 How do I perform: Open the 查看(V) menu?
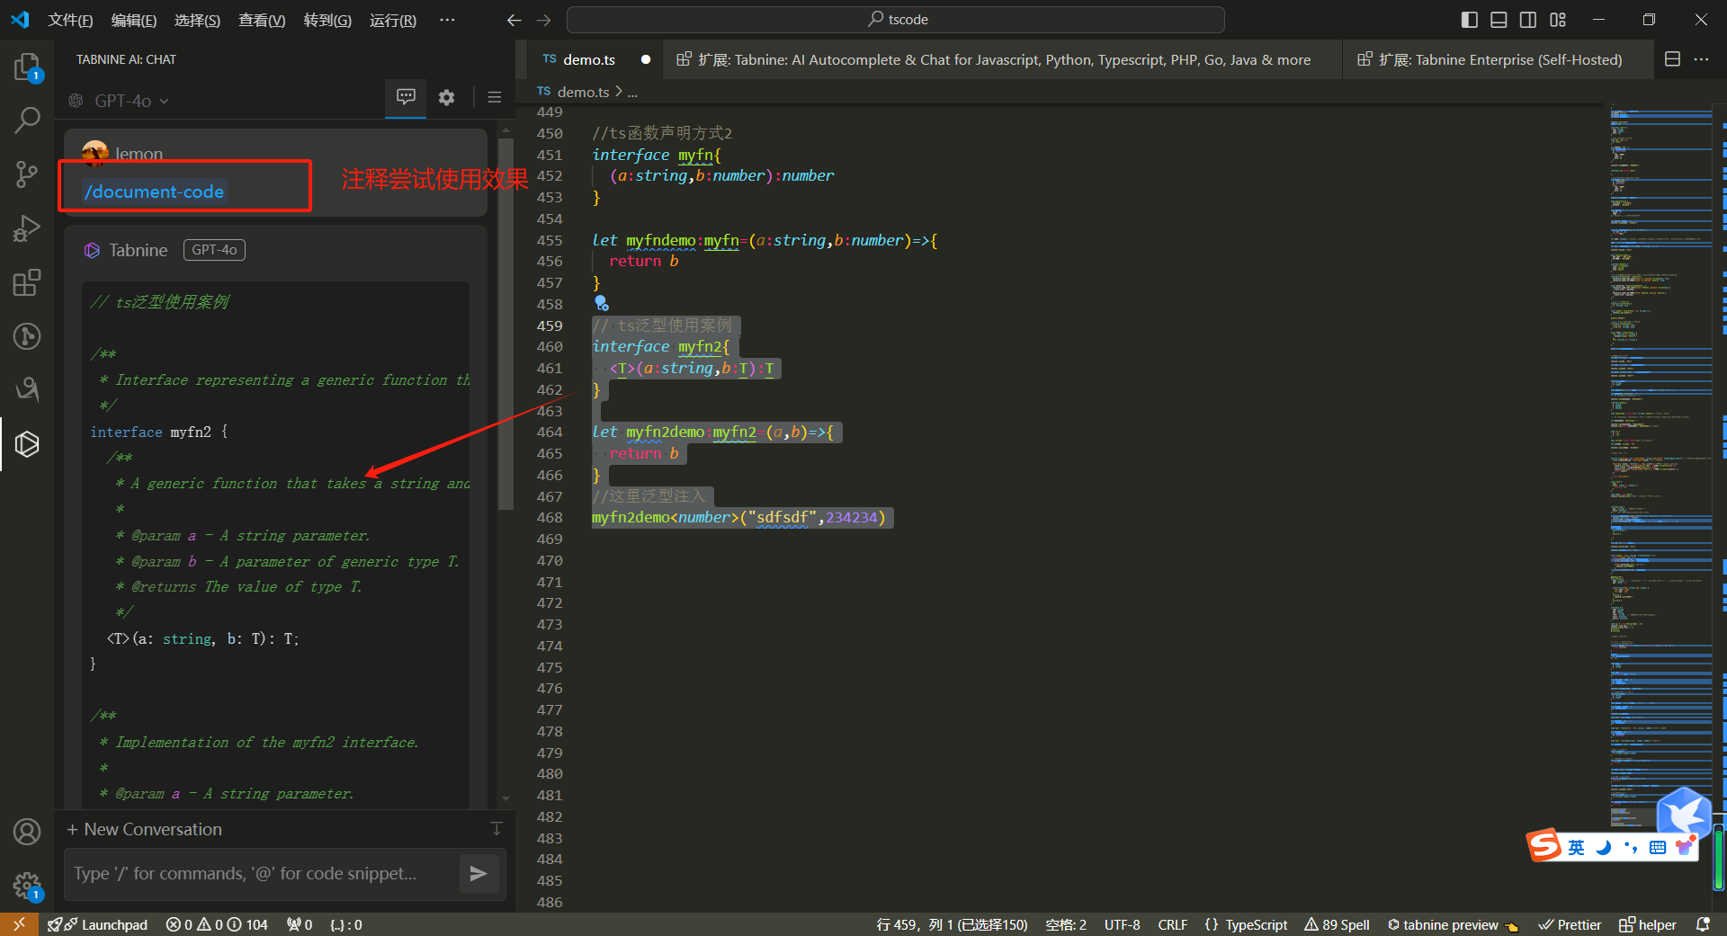click(x=262, y=20)
